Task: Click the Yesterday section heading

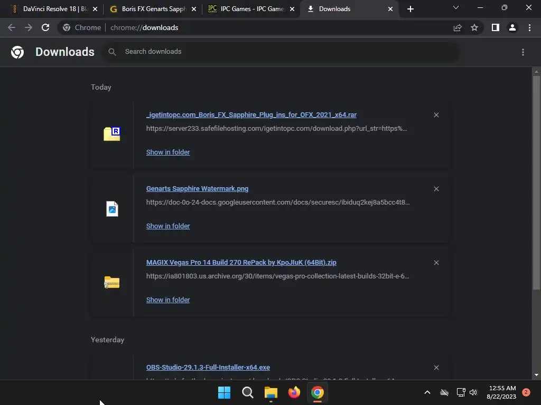Action: coord(107,340)
